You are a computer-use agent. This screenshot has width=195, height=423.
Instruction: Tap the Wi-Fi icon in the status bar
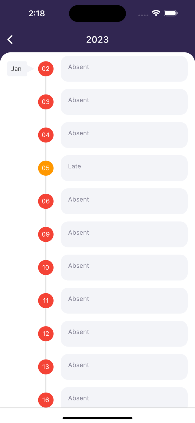coord(156,13)
